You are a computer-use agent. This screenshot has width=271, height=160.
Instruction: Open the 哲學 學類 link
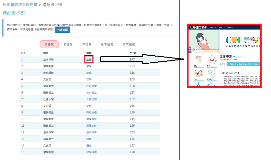click(89, 79)
